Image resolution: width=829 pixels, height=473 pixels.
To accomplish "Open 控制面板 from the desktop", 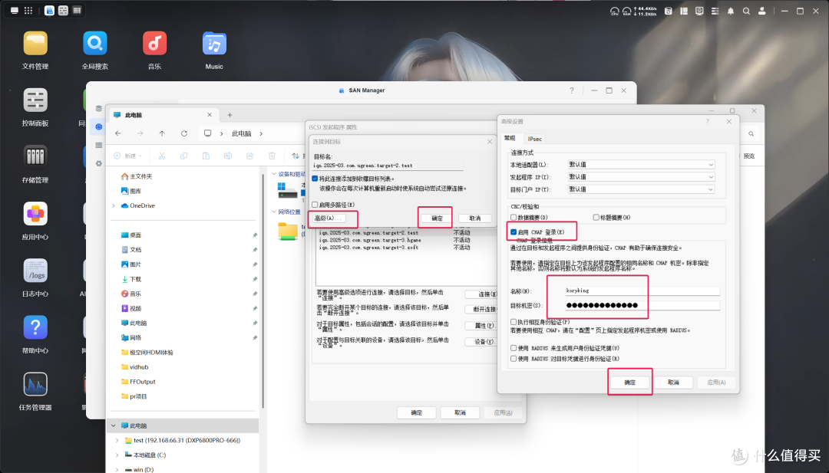I will coord(35,101).
